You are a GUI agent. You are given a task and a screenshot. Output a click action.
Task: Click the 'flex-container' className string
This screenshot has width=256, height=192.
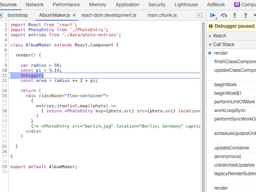[85, 96]
